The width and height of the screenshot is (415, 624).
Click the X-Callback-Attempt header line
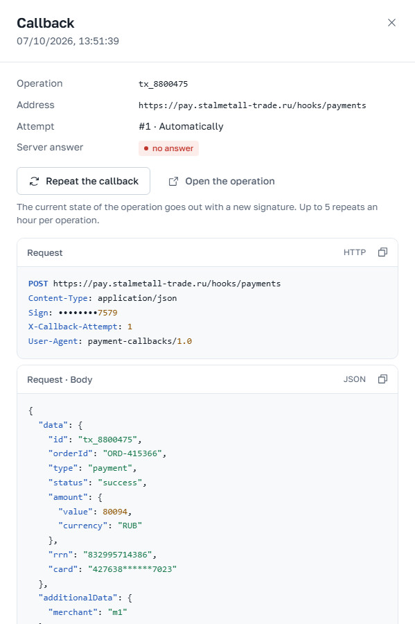80,327
